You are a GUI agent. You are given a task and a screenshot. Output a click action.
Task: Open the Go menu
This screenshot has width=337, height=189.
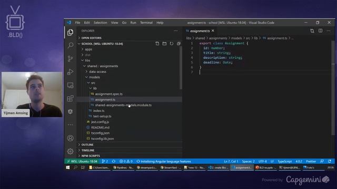124,23
